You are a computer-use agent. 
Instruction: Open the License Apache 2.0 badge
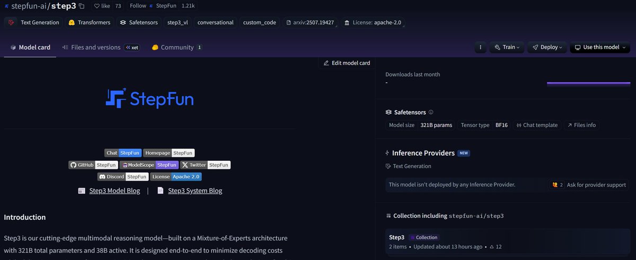176,177
